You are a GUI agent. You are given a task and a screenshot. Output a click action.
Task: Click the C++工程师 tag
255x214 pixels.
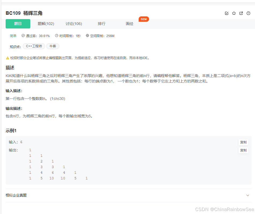[x=34, y=46]
